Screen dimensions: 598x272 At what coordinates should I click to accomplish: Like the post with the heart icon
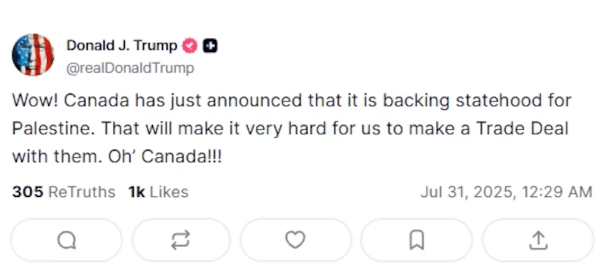(x=295, y=240)
